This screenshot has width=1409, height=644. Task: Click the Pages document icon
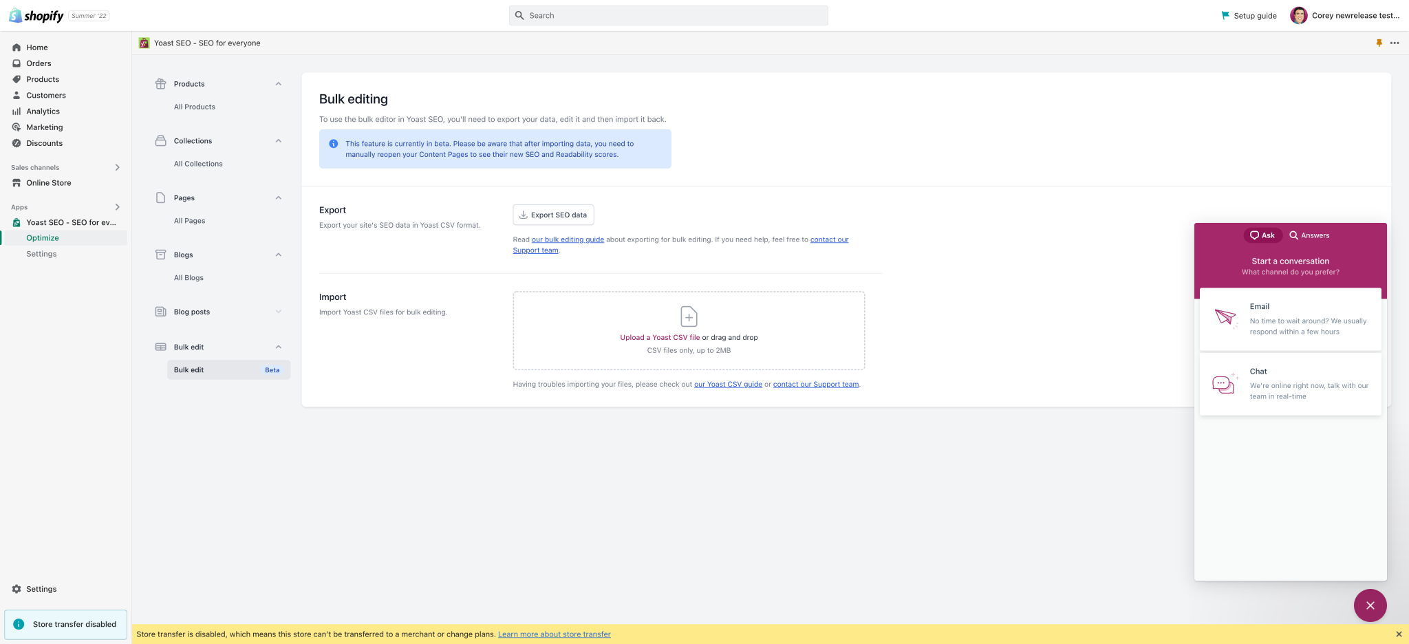(x=160, y=197)
